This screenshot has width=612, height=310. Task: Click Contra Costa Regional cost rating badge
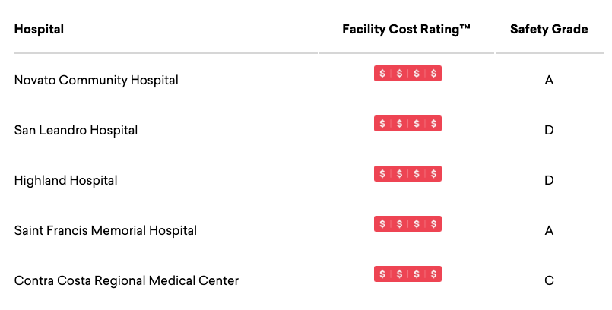click(x=407, y=274)
